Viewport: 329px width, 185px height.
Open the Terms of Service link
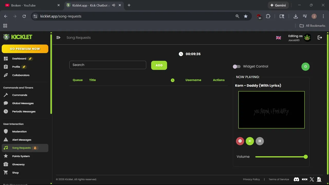pyautogui.click(x=279, y=179)
